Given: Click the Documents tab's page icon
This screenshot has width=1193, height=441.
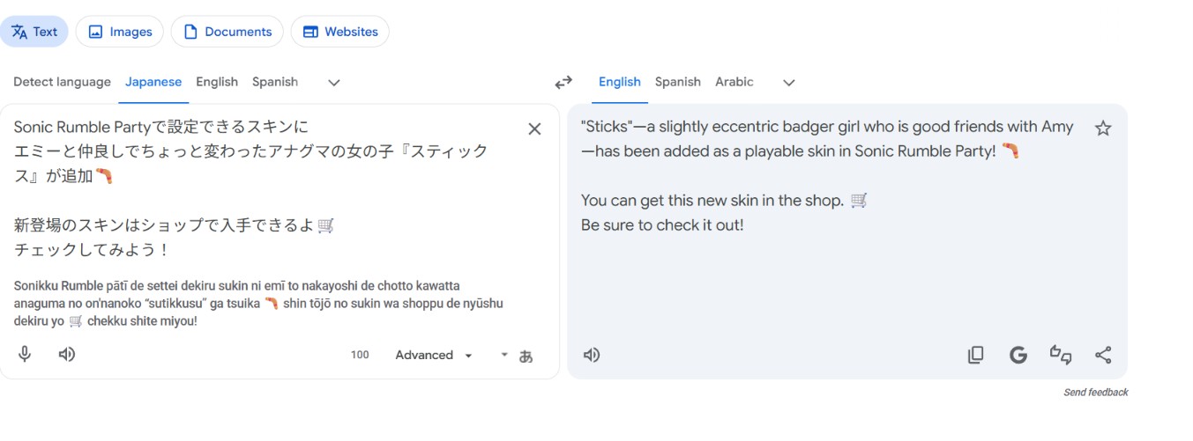Looking at the screenshot, I should (x=191, y=32).
